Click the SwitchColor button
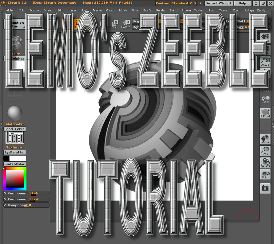 click(x=15, y=164)
